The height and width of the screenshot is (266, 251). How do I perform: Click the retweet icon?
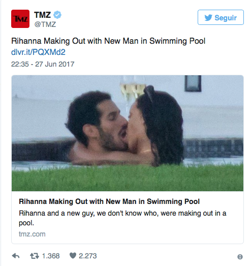35,256
